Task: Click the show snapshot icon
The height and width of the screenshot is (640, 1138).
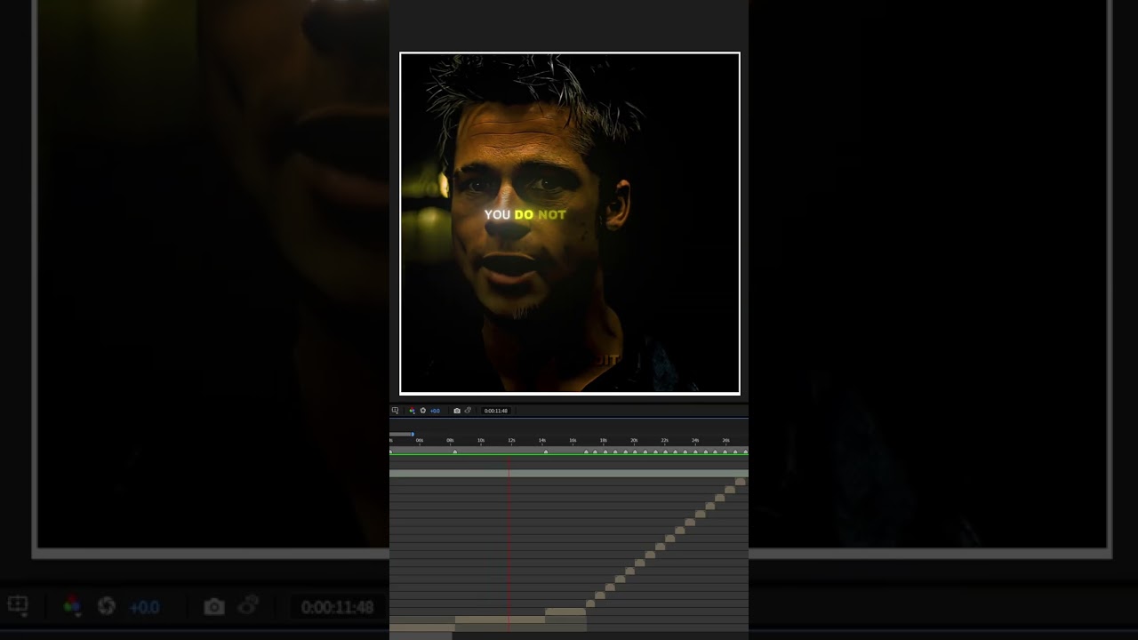Action: point(468,411)
